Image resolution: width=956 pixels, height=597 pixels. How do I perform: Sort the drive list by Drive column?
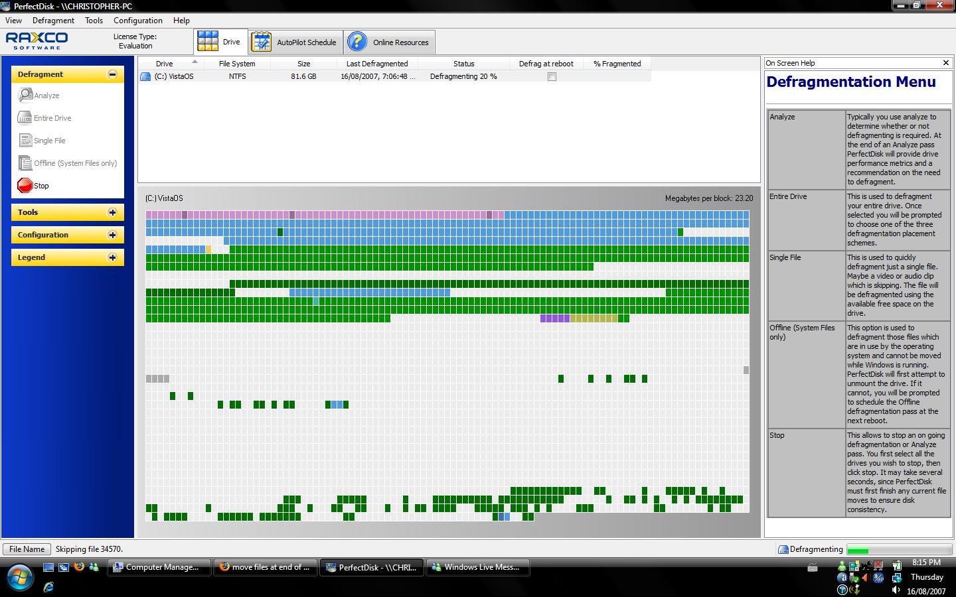pyautogui.click(x=171, y=64)
